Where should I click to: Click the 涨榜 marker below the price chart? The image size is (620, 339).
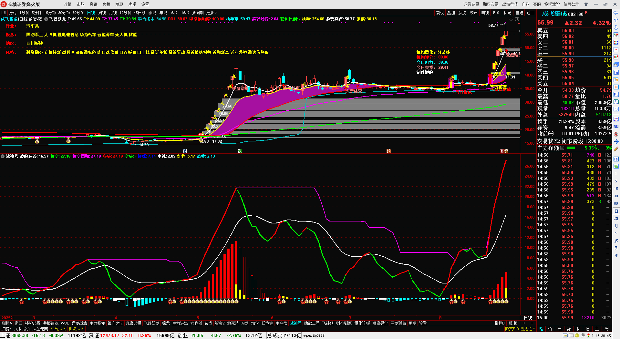[504, 151]
